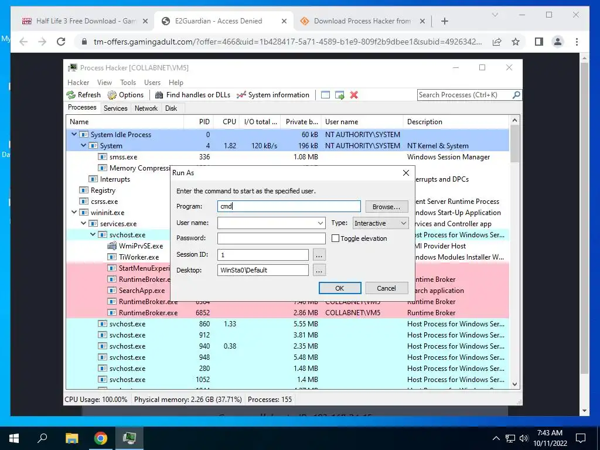Click Find handles or DLLs button

192,95
